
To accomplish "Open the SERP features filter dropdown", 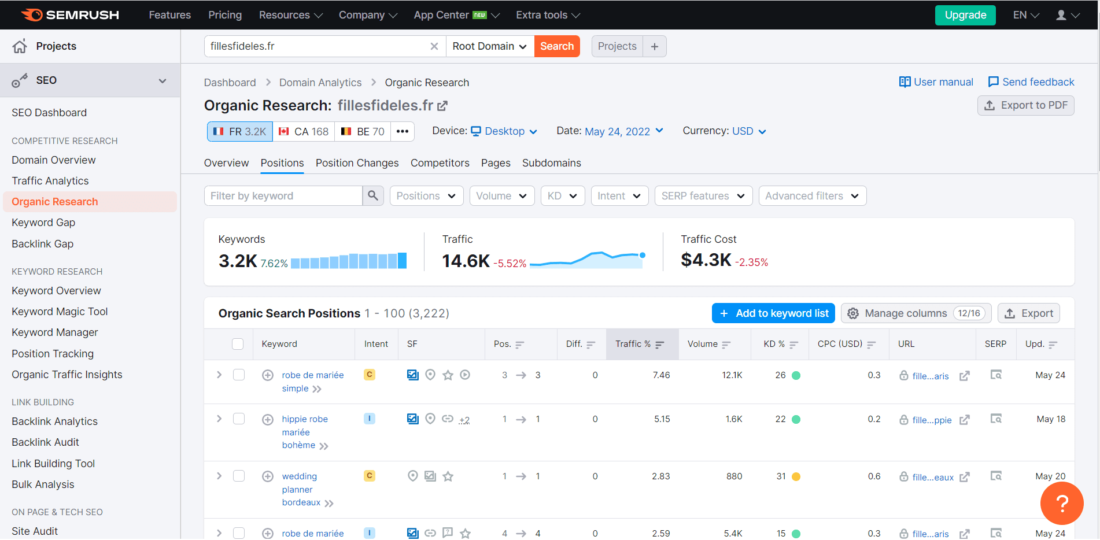I will 703,196.
